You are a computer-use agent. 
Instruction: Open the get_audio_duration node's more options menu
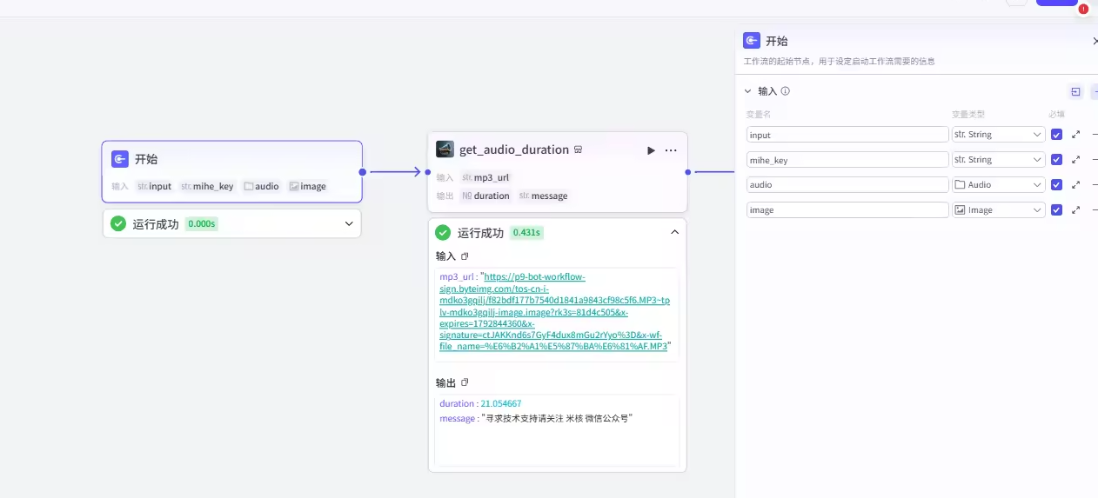[x=671, y=150]
